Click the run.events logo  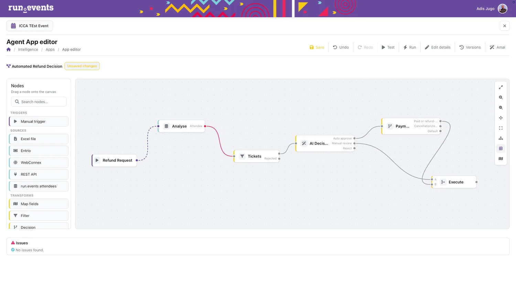click(31, 8)
